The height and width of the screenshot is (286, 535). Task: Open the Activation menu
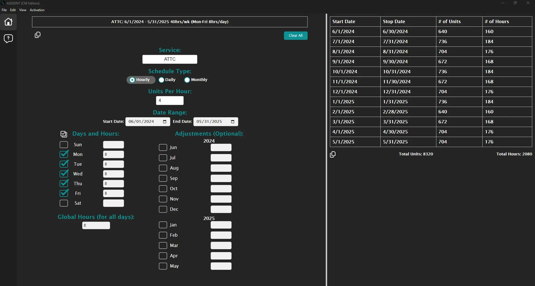pyautogui.click(x=37, y=10)
